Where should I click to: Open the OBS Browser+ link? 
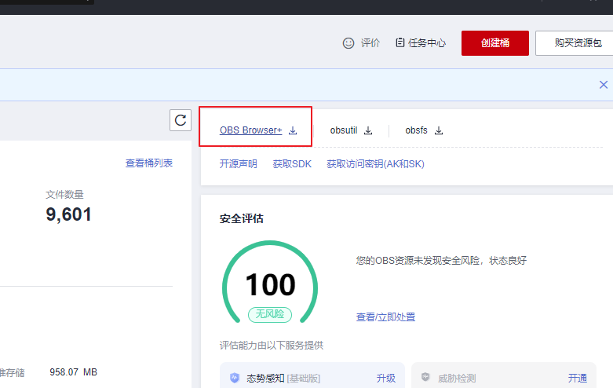click(250, 130)
